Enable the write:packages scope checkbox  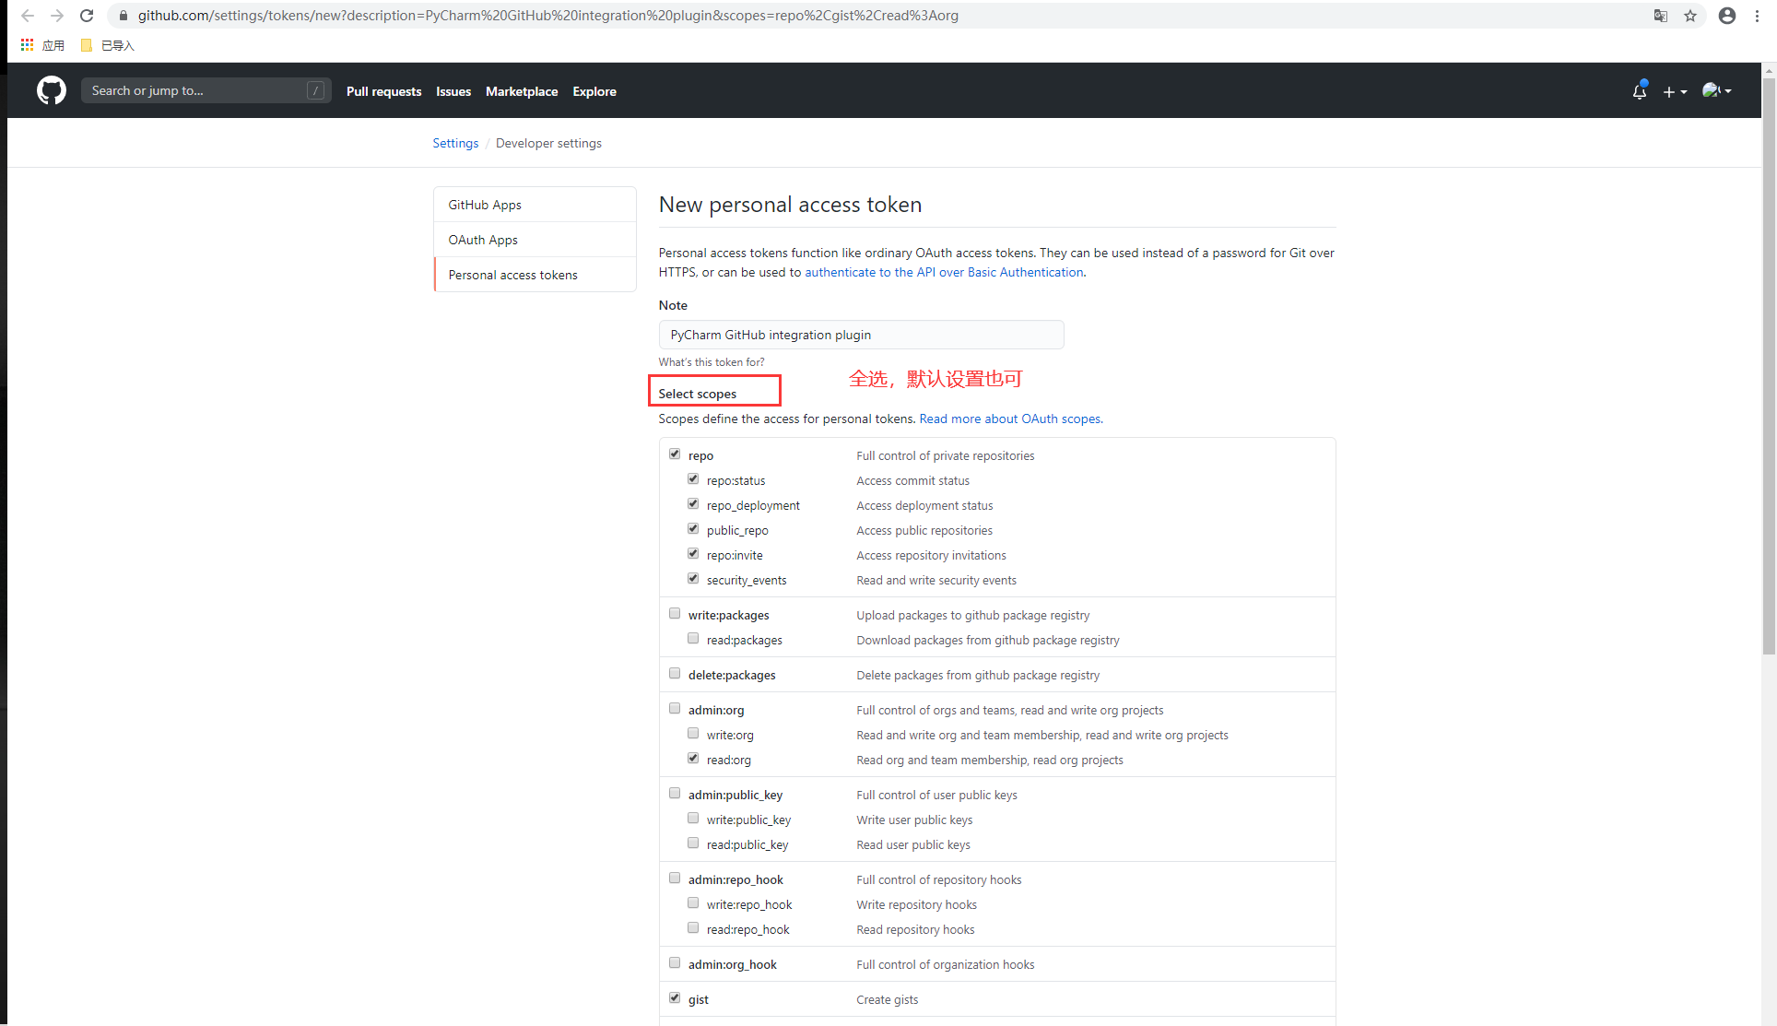(675, 614)
